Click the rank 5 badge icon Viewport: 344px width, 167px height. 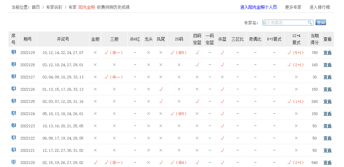coord(14,101)
